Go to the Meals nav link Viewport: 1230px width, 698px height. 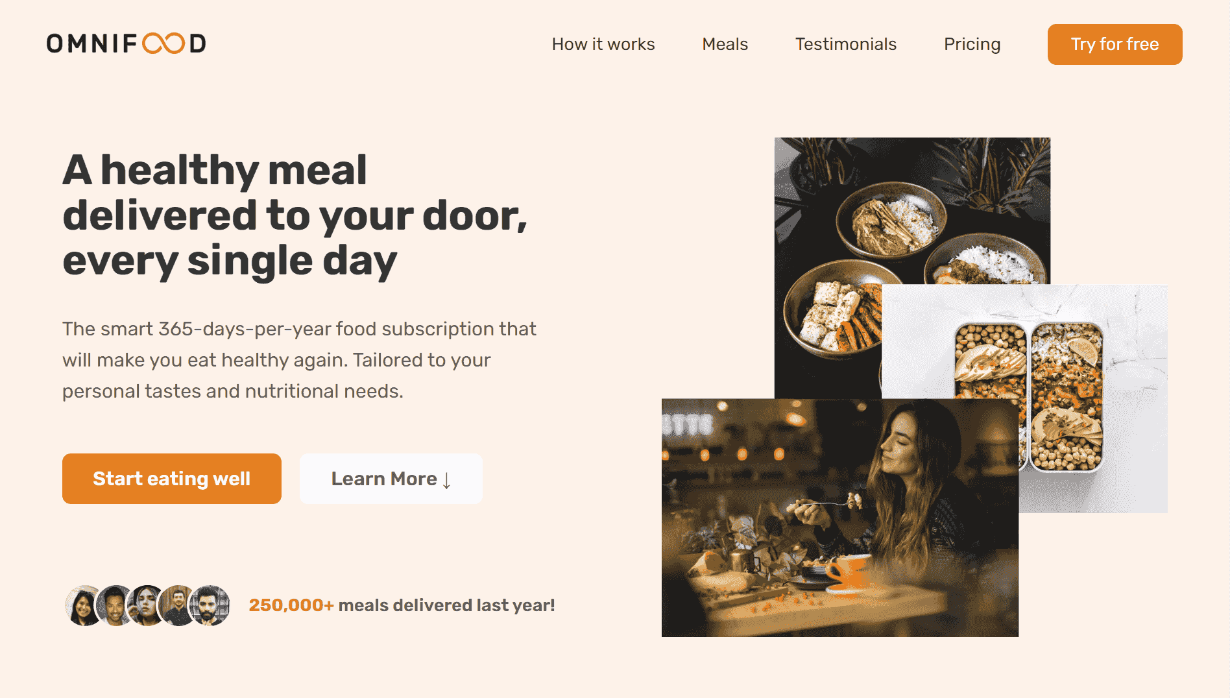[725, 44]
